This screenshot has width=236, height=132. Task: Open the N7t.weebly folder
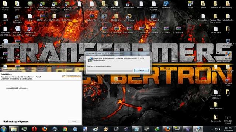point(228,5)
